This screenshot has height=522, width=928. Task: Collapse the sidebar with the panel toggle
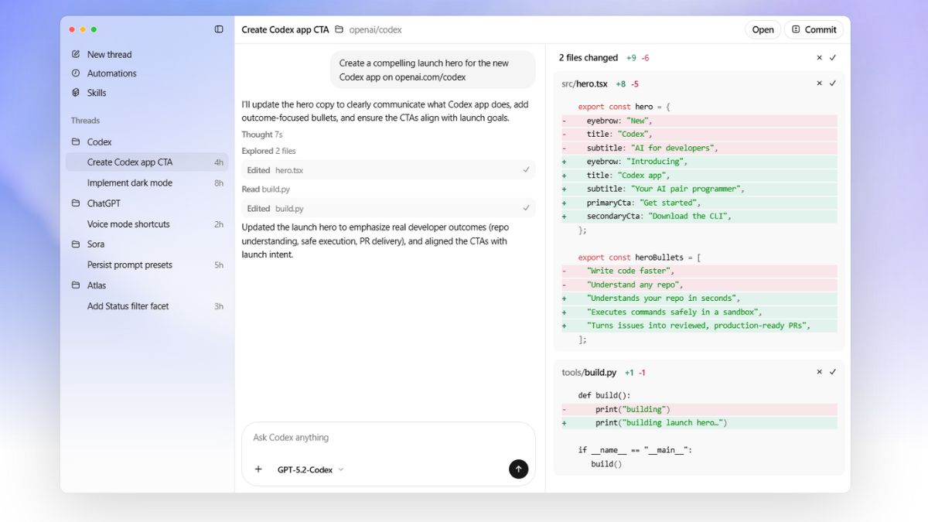(x=217, y=29)
